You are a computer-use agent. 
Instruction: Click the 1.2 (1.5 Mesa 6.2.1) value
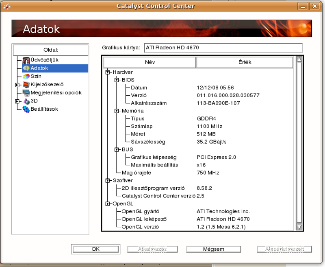point(221,227)
